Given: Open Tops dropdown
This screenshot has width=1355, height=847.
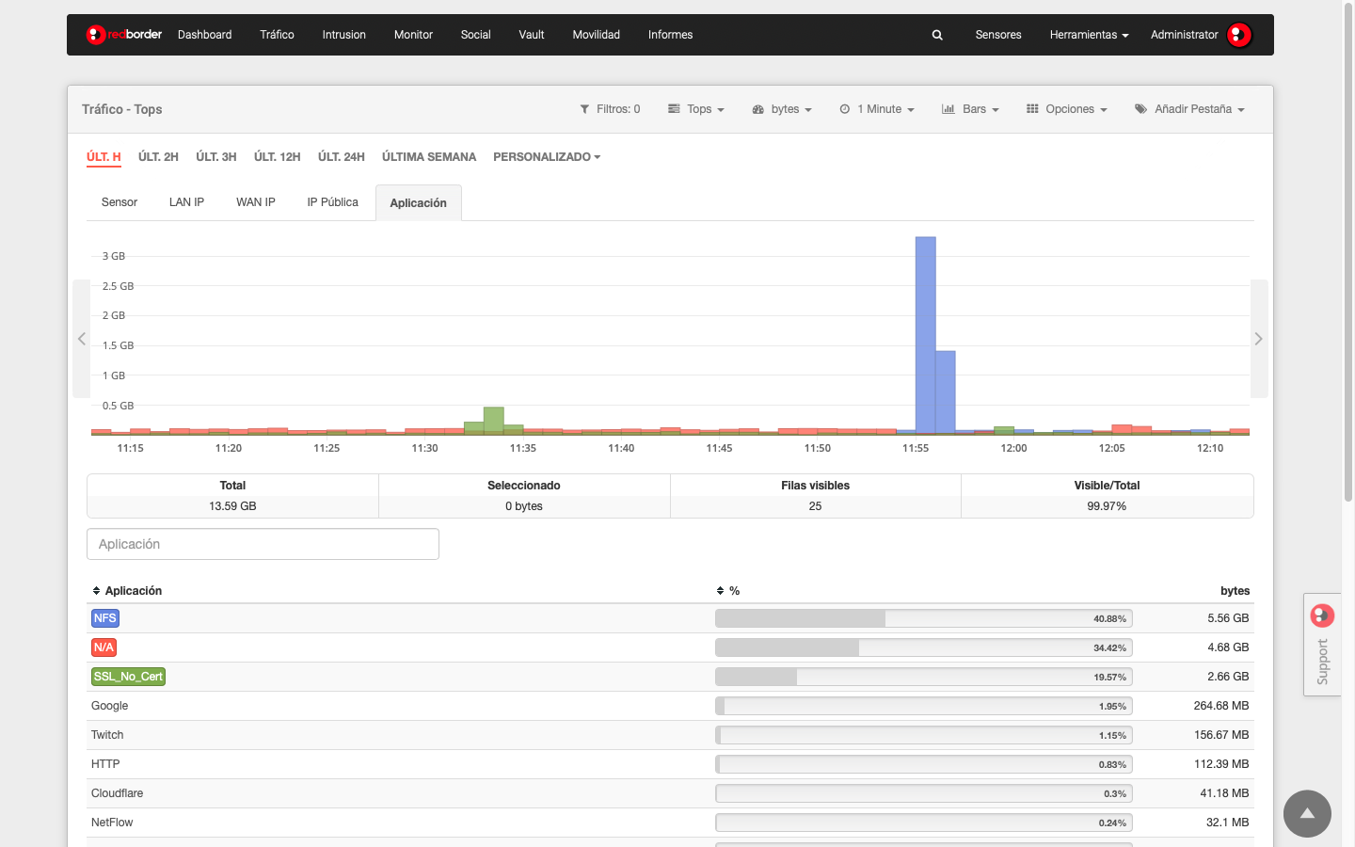Looking at the screenshot, I should click(696, 109).
